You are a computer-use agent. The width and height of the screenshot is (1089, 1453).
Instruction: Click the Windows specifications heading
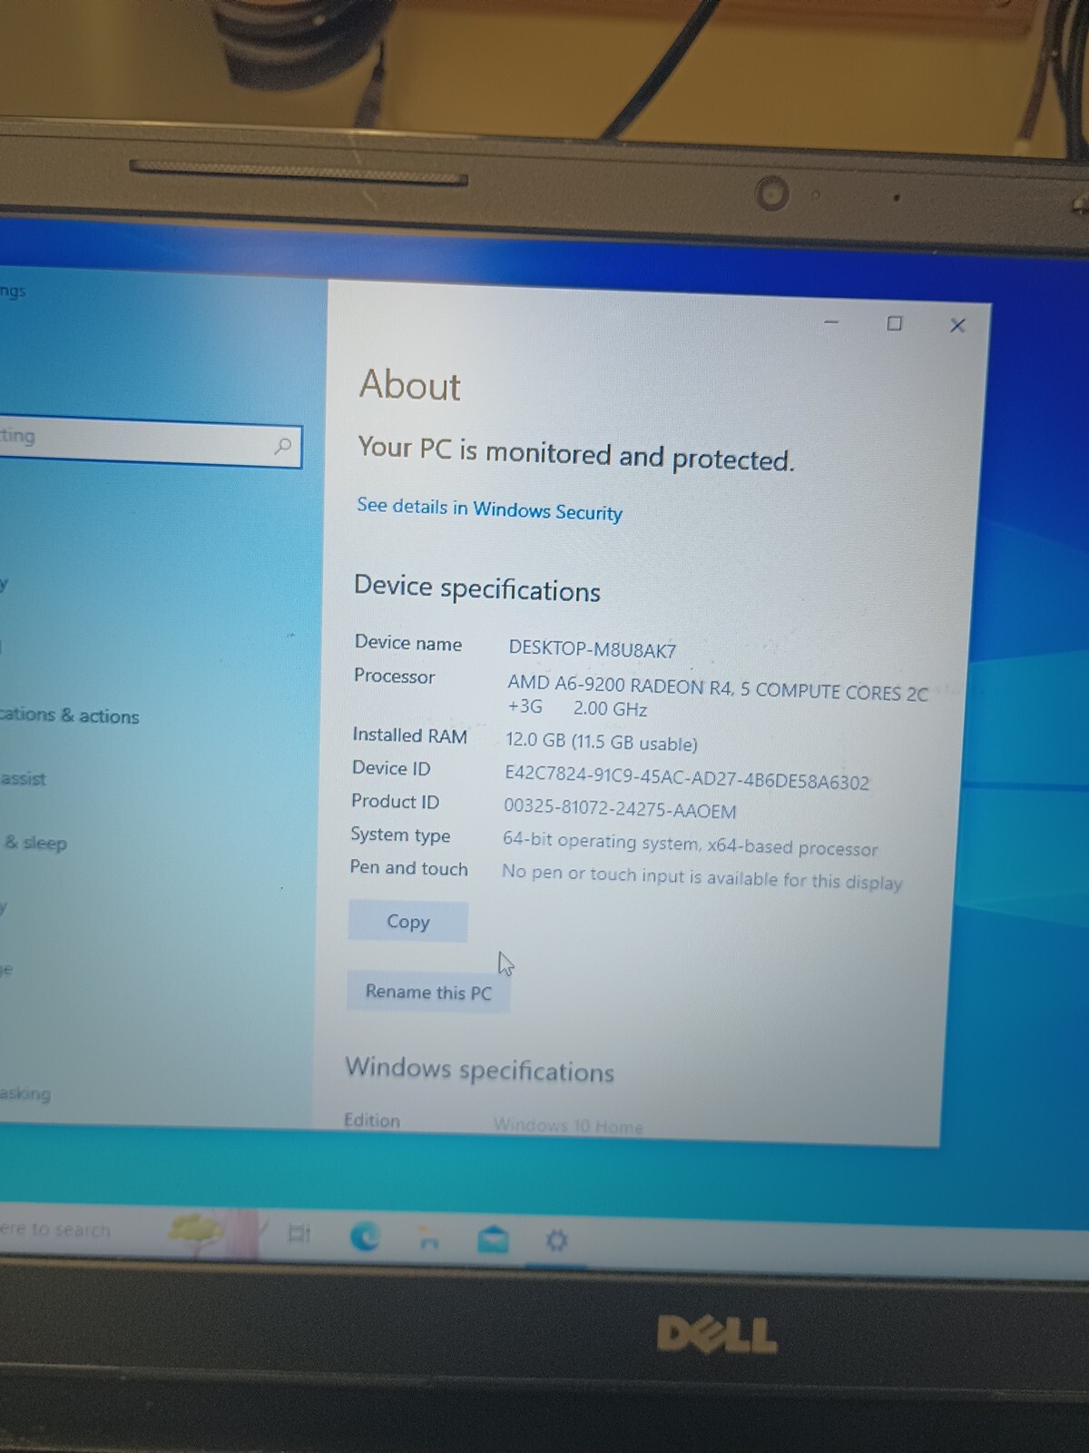(480, 1070)
